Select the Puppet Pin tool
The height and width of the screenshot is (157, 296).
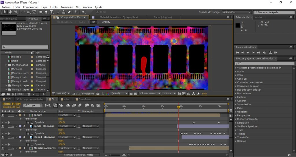point(84,12)
